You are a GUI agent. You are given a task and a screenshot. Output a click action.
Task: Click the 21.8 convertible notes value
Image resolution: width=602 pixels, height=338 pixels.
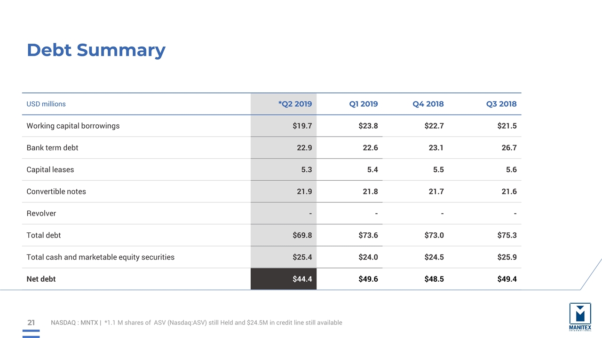pyautogui.click(x=370, y=191)
